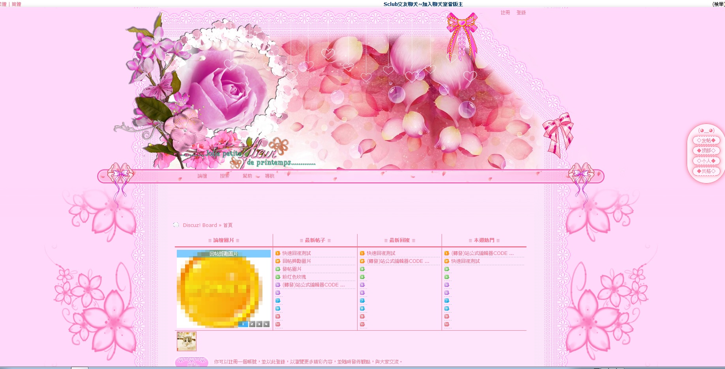Click Discuz! Board breadcrumb link
The width and height of the screenshot is (725, 369).
point(200,225)
